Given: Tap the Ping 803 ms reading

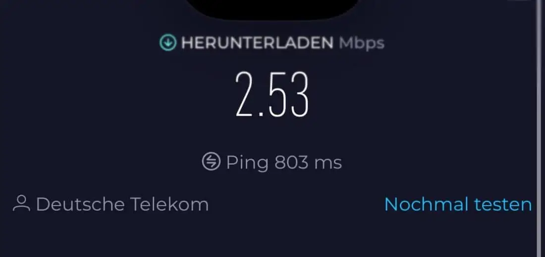Looking at the screenshot, I should pyautogui.click(x=284, y=162).
